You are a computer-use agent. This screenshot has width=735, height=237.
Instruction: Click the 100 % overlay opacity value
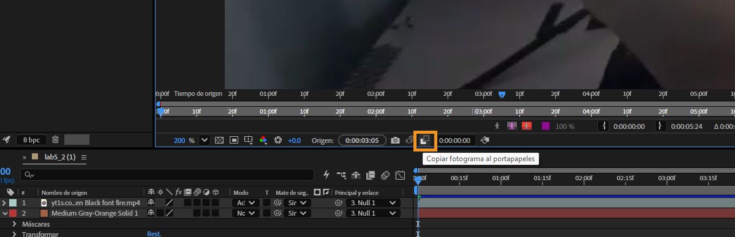click(565, 126)
